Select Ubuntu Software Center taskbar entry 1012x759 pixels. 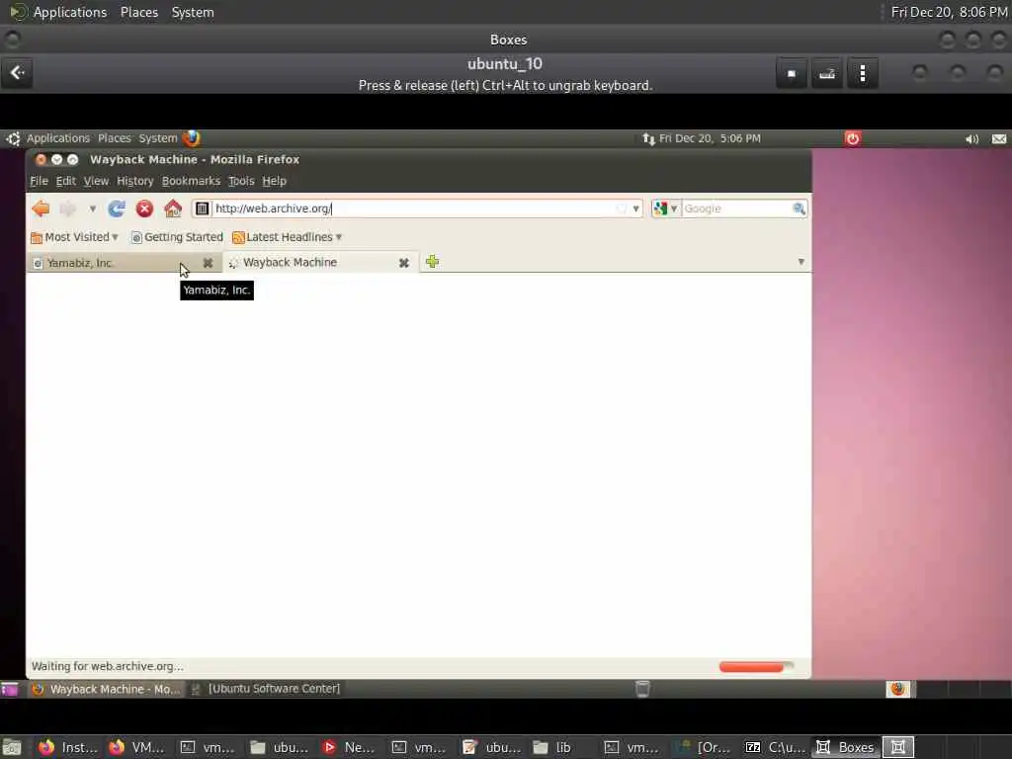coord(266,689)
